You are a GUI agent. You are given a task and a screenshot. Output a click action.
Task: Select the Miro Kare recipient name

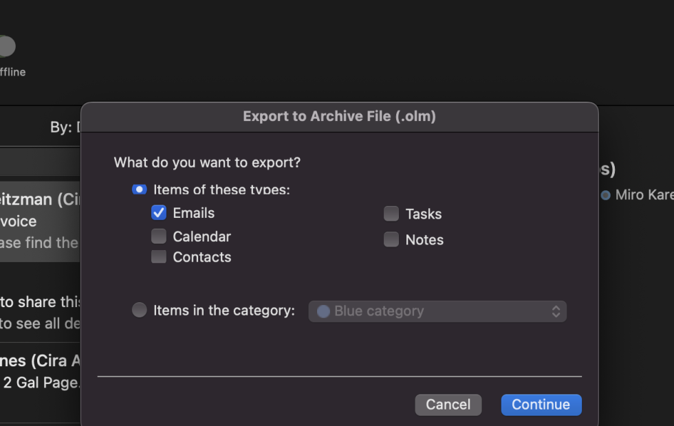tap(644, 195)
